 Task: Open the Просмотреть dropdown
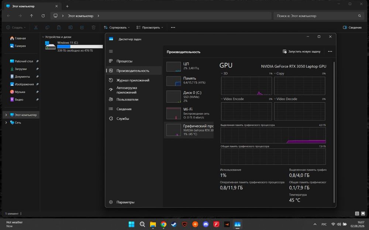point(150,28)
